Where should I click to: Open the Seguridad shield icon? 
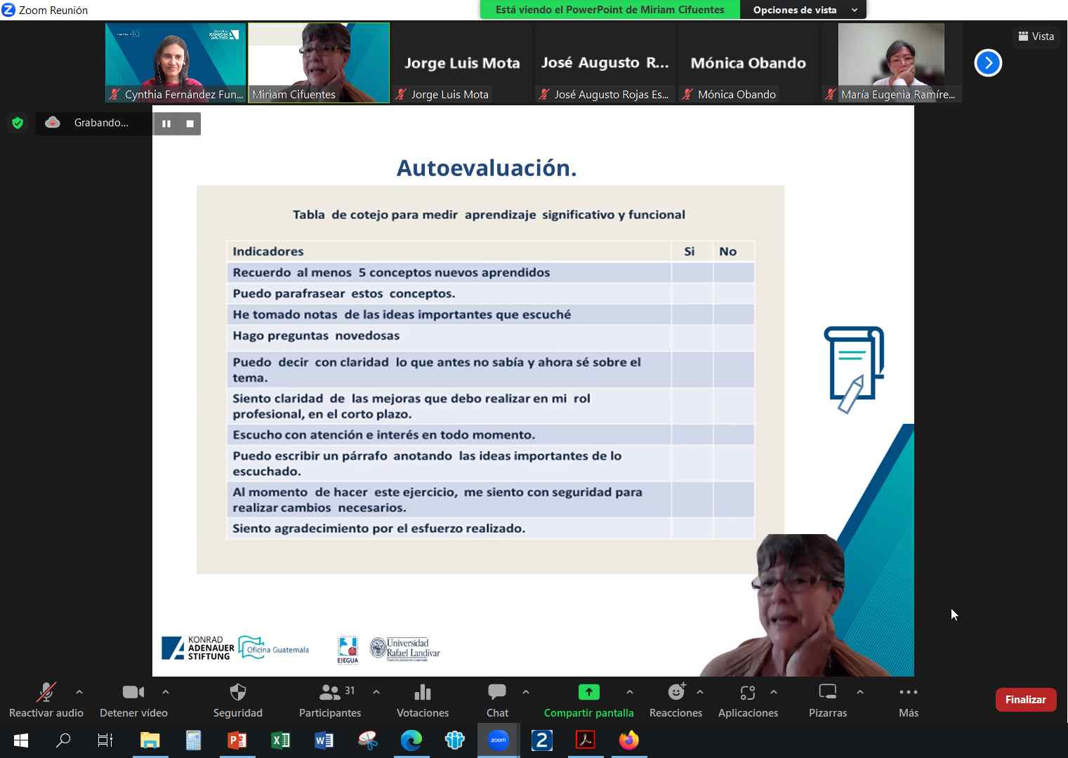(x=238, y=693)
